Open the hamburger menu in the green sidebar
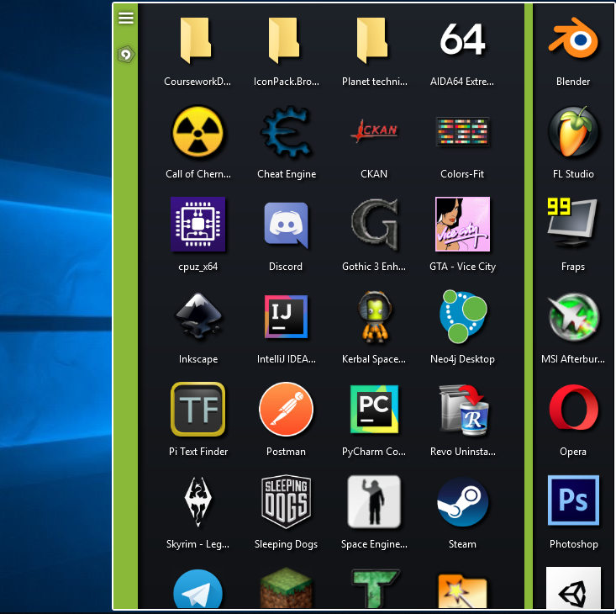 pos(126,18)
